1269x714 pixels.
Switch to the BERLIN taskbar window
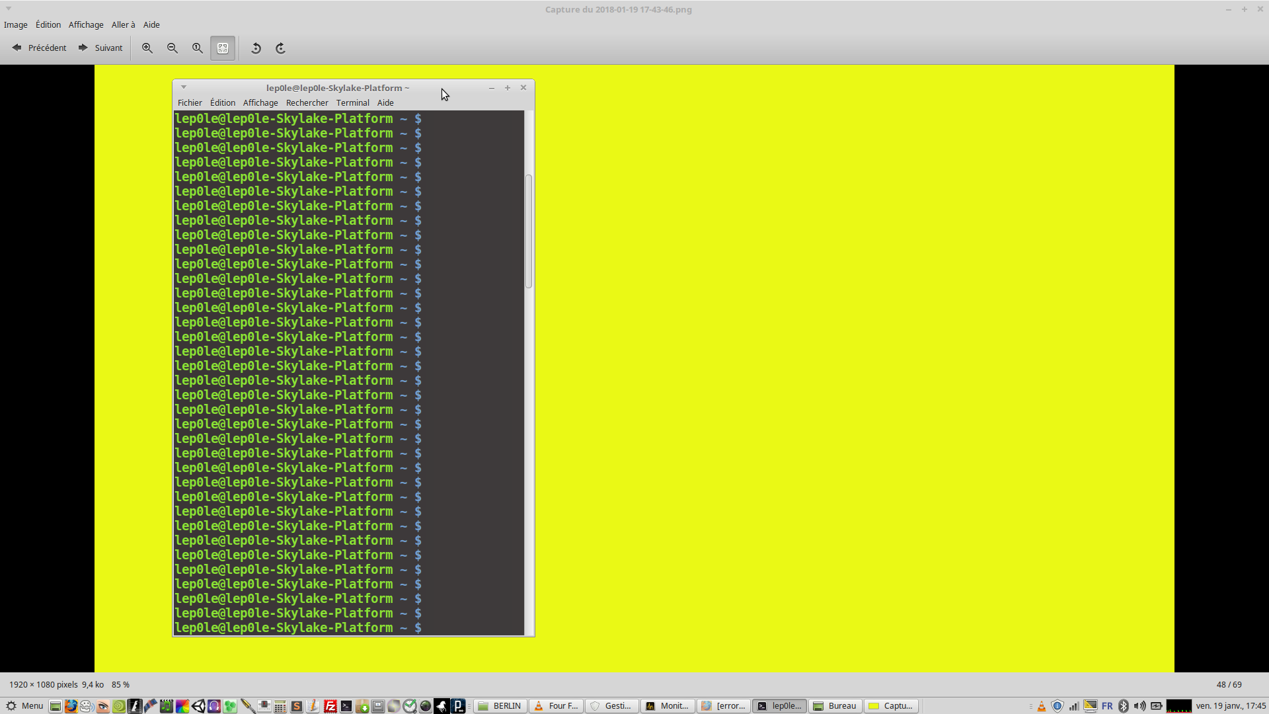coord(500,706)
